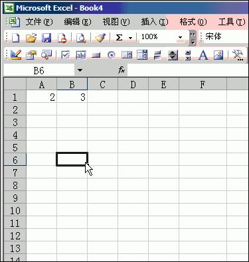This screenshot has height=262, width=249.
Task: Select row 13 header
Action: tap(15, 248)
